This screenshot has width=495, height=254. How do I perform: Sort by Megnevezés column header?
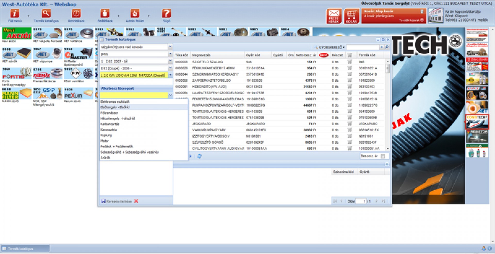coord(217,55)
